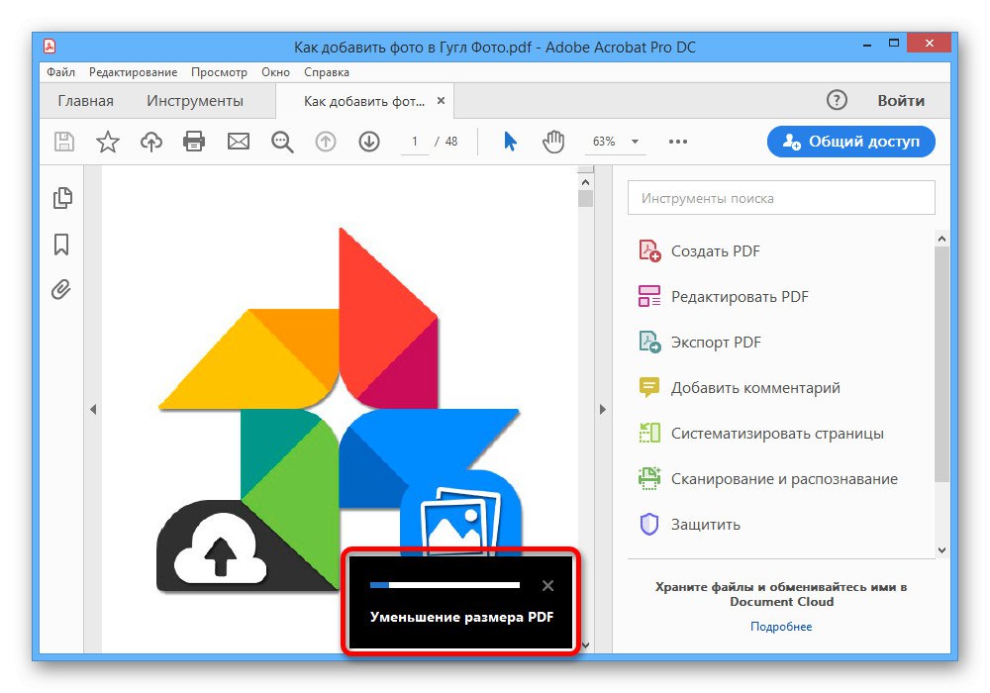Click the blue Общий доступ button
Screen dimensions: 990x693
pos(850,141)
